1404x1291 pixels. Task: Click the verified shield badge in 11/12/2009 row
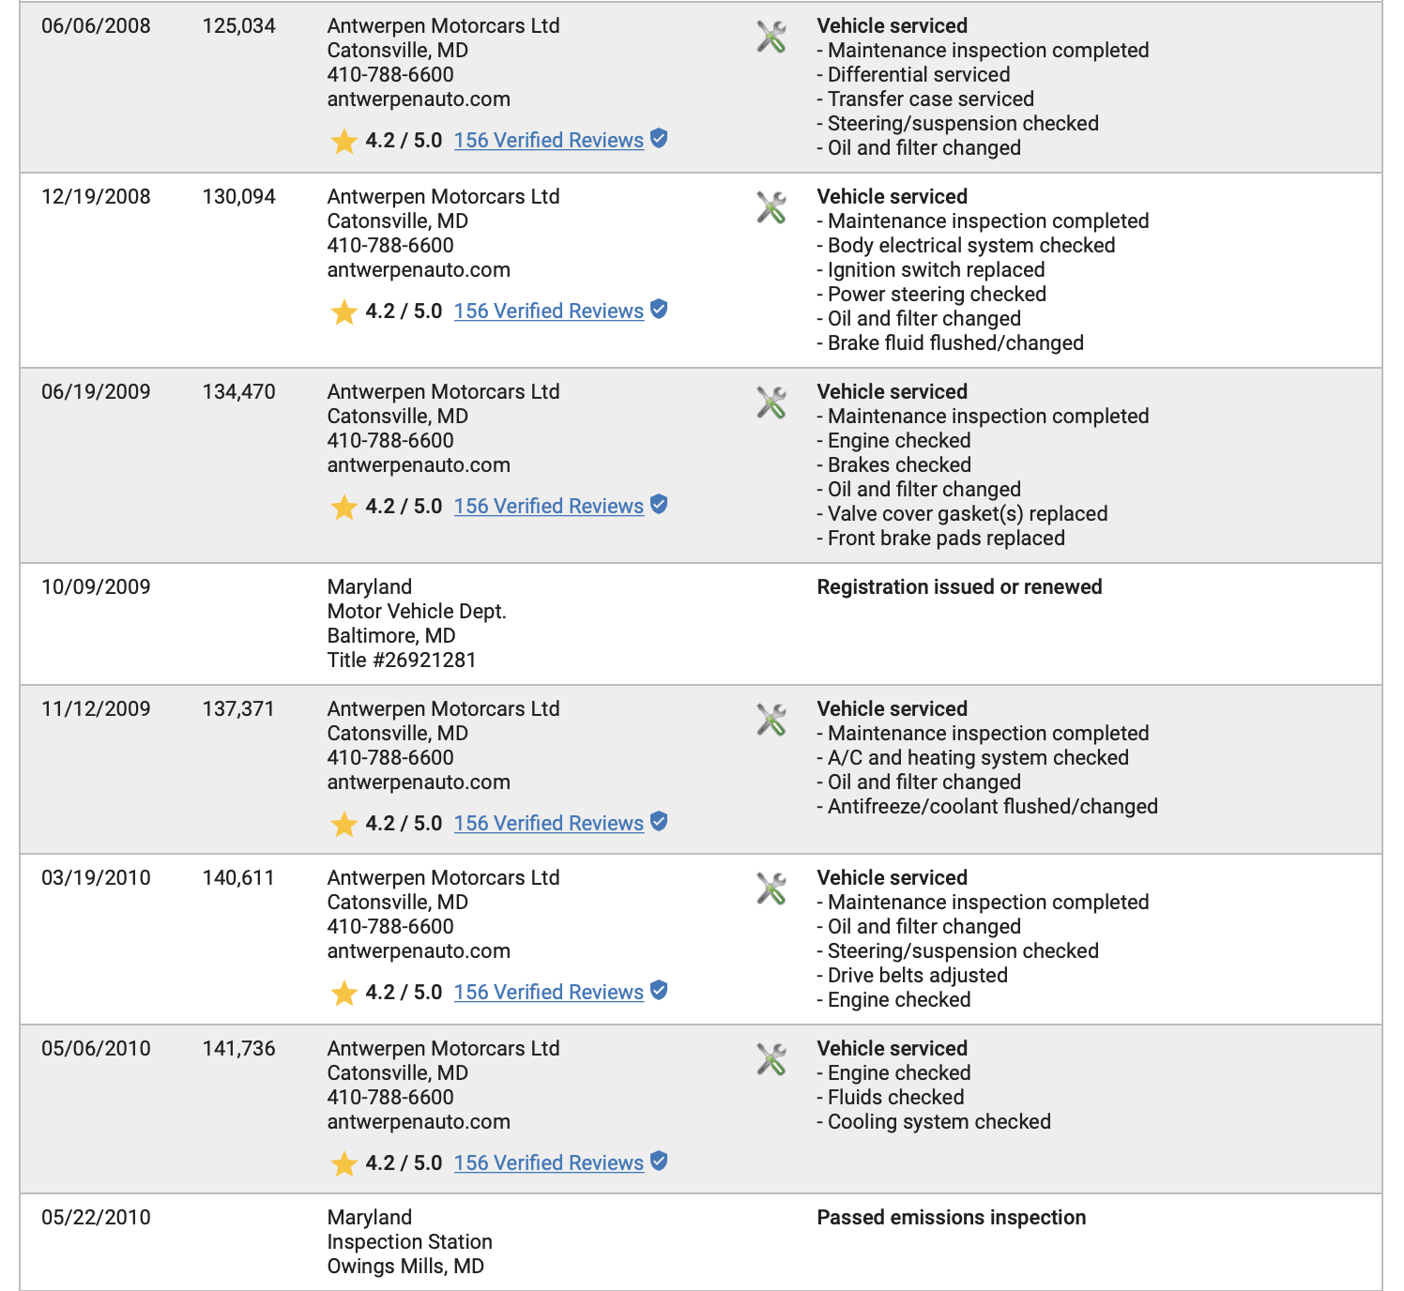pyautogui.click(x=659, y=822)
